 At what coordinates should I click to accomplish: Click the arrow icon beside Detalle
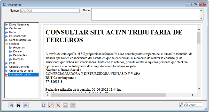(11, 51)
